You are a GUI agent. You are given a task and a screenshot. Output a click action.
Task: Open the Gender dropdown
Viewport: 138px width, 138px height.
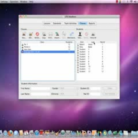pyautogui.click(x=69, y=88)
